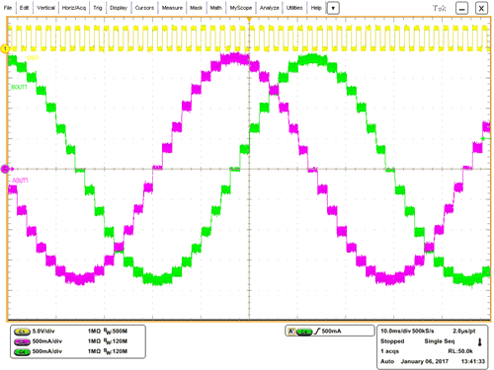Select the yellow C1 channel badge

(22, 332)
